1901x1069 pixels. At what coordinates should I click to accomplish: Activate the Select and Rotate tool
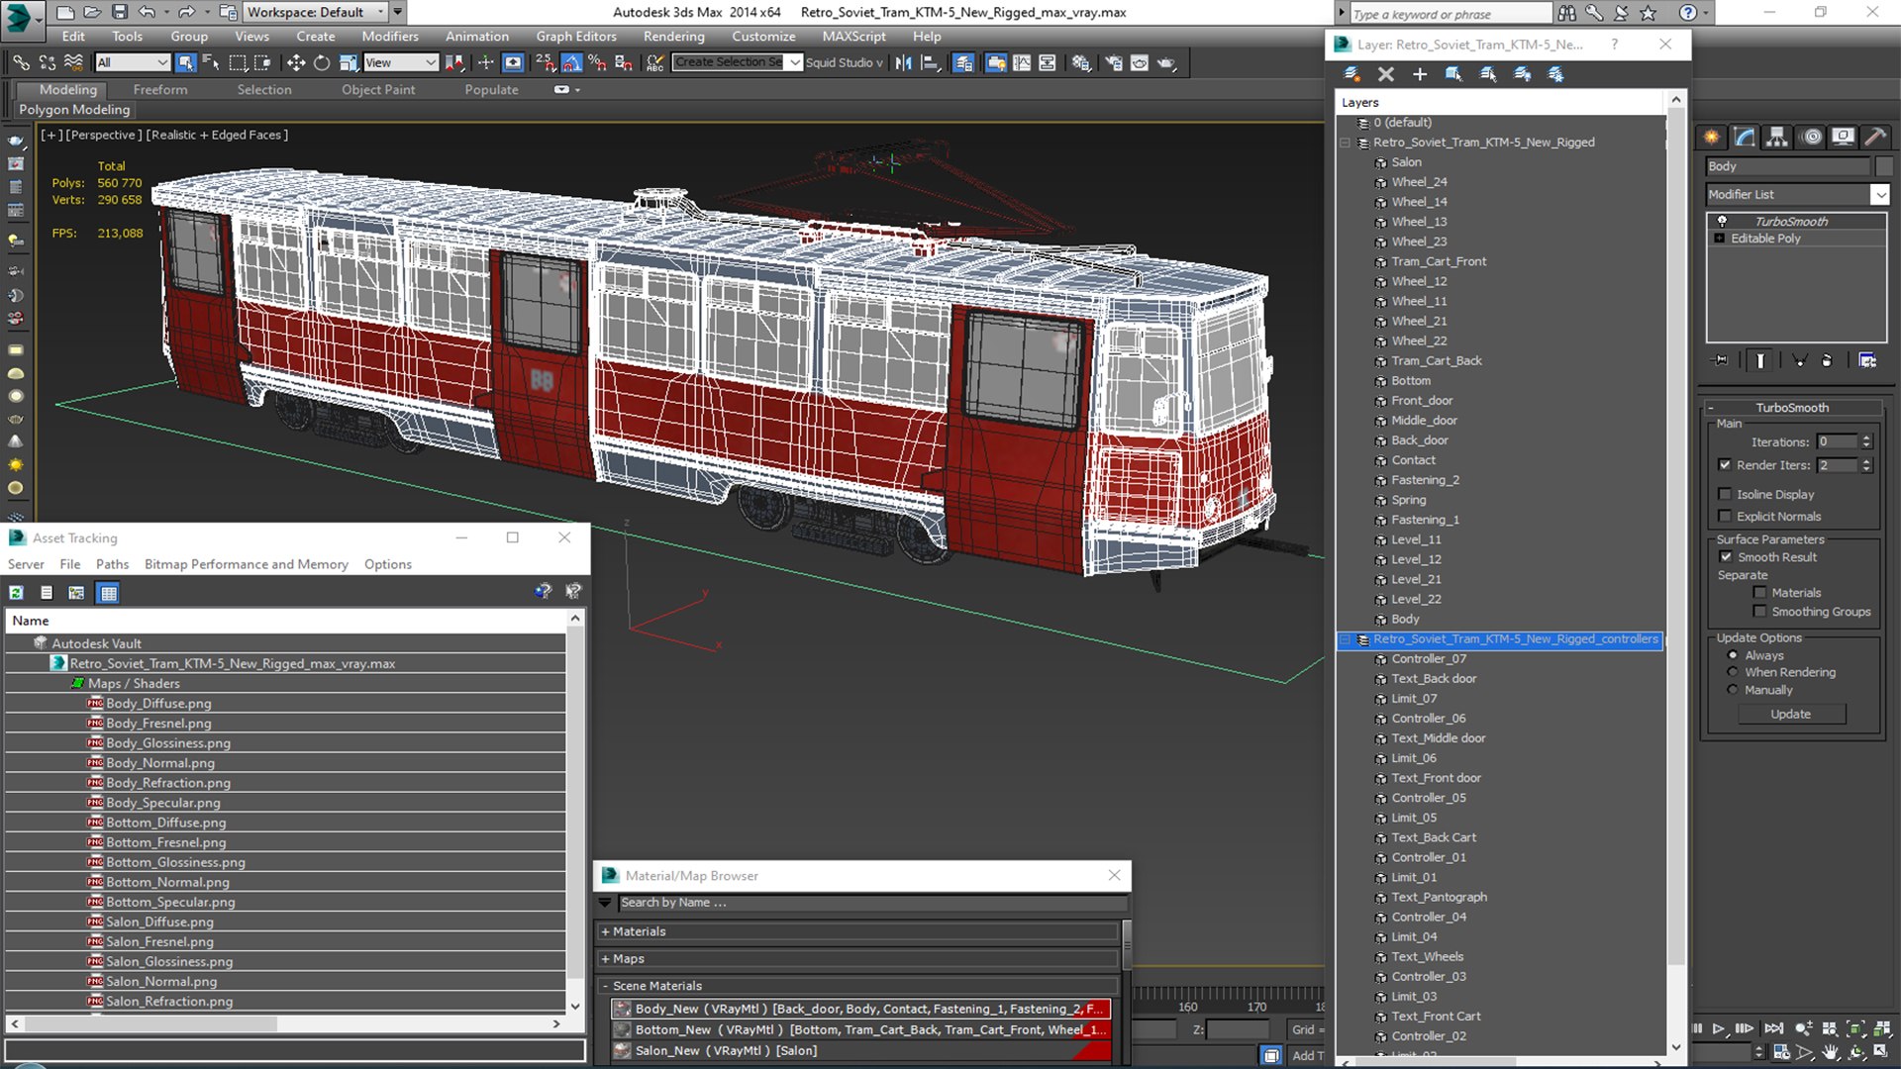pos(322,62)
